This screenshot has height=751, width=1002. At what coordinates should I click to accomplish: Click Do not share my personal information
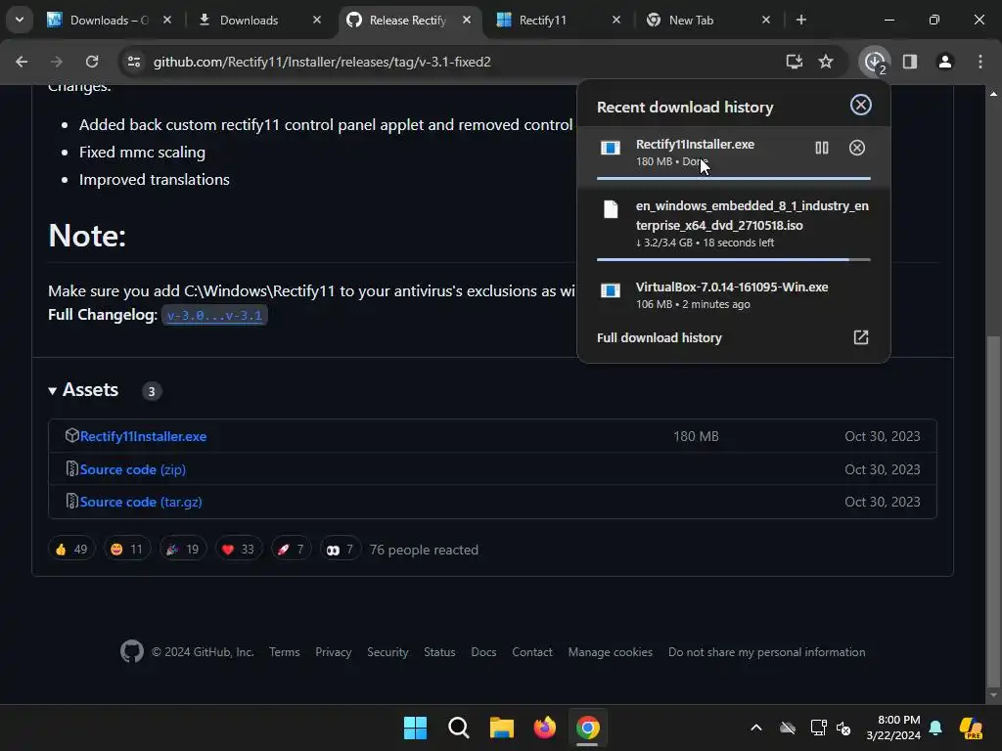[767, 652]
